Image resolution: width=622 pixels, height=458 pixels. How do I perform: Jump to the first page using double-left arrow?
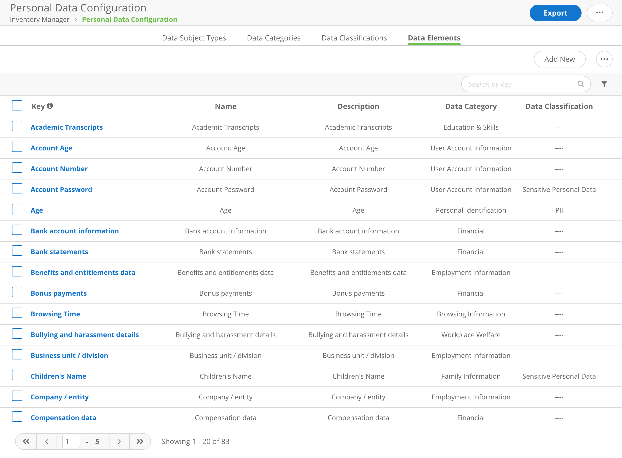click(26, 441)
